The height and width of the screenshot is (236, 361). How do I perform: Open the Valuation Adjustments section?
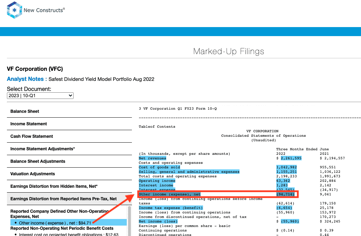pyautogui.click(x=69, y=174)
